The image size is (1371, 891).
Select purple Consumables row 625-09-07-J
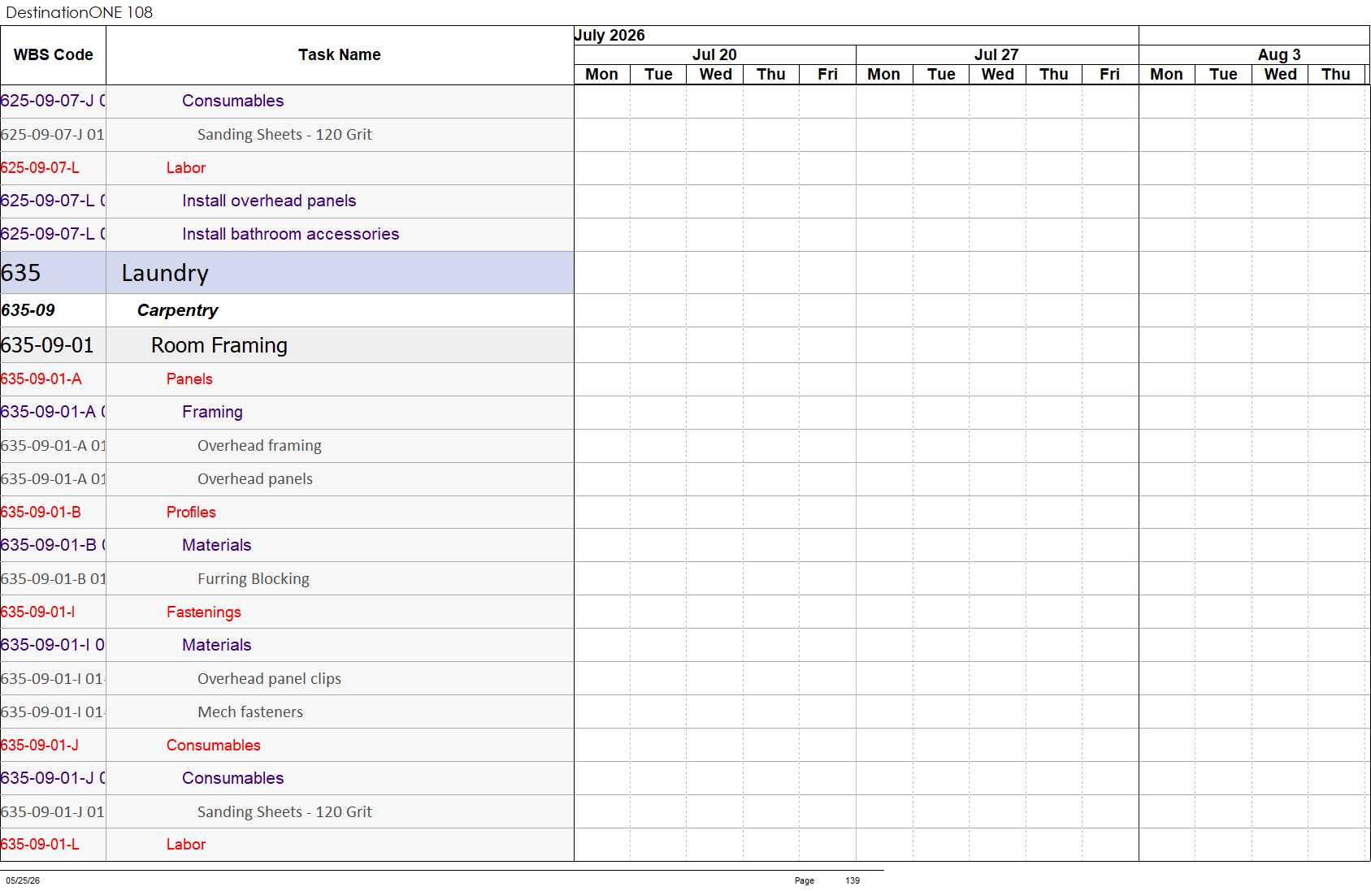tap(287, 102)
